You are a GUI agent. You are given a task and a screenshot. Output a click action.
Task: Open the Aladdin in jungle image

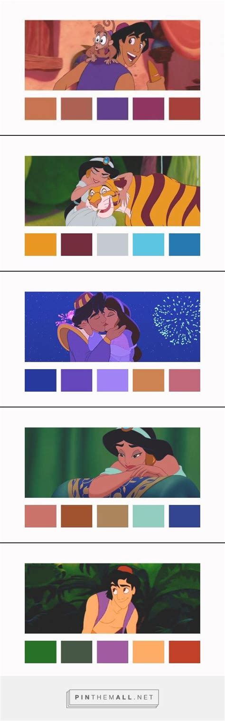[112, 598]
